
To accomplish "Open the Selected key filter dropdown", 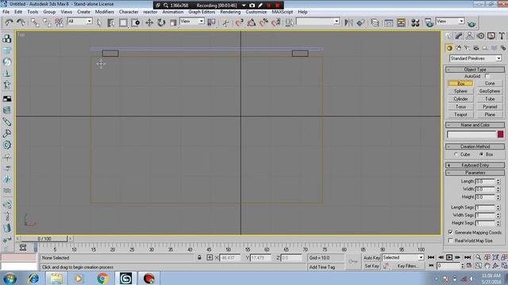I will tap(403, 257).
